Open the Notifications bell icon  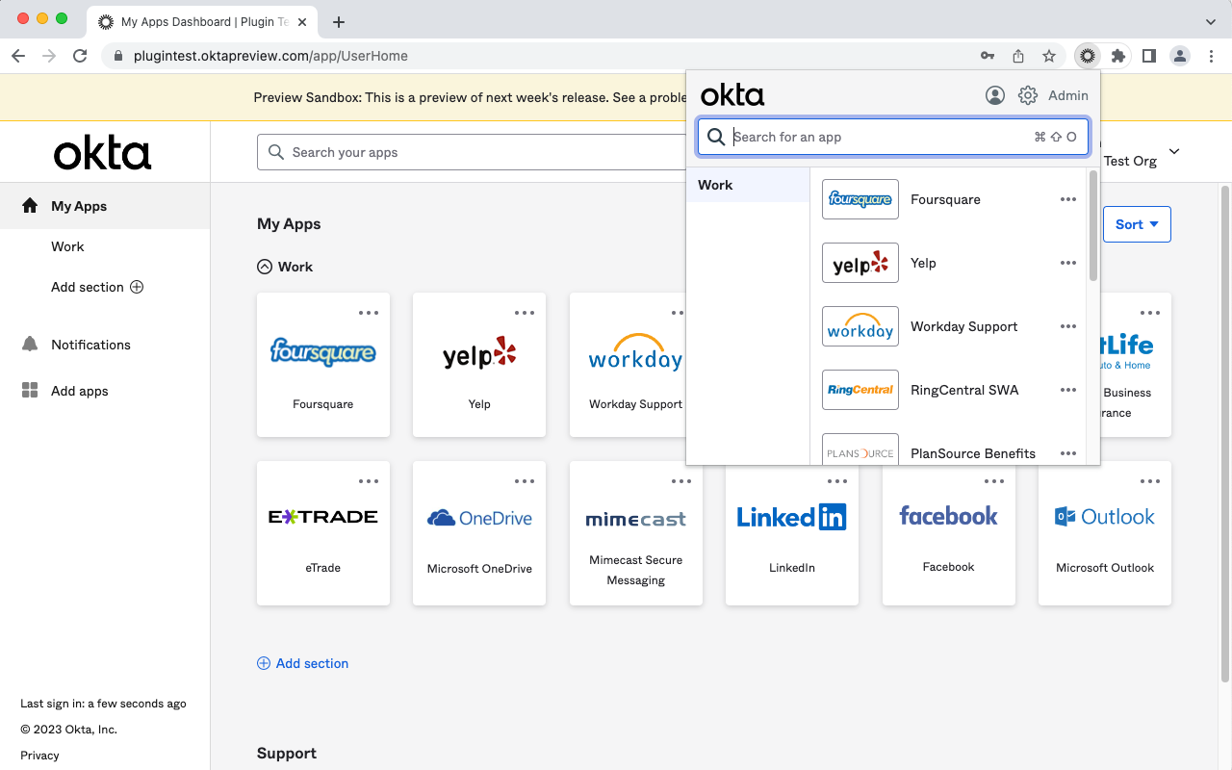tap(29, 344)
